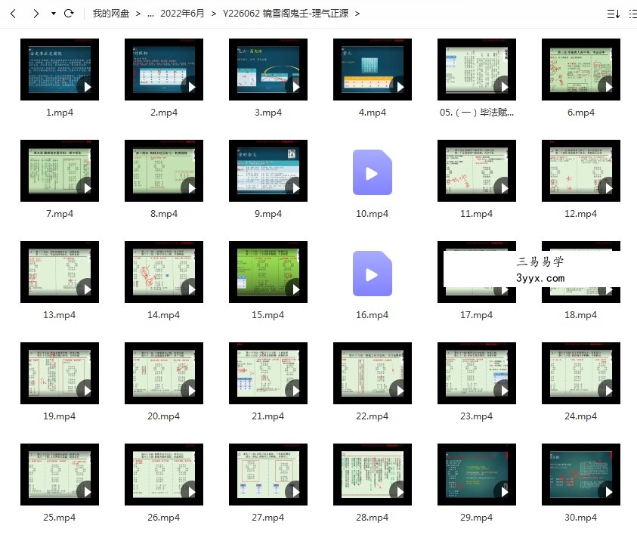Click the play icon on 6.mp4
This screenshot has width=637, height=538.
[x=608, y=87]
